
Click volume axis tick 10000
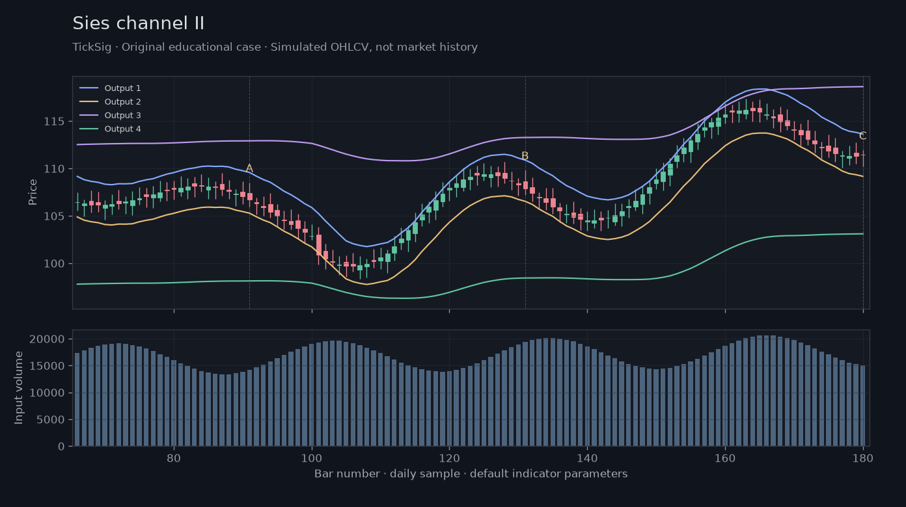(48, 393)
